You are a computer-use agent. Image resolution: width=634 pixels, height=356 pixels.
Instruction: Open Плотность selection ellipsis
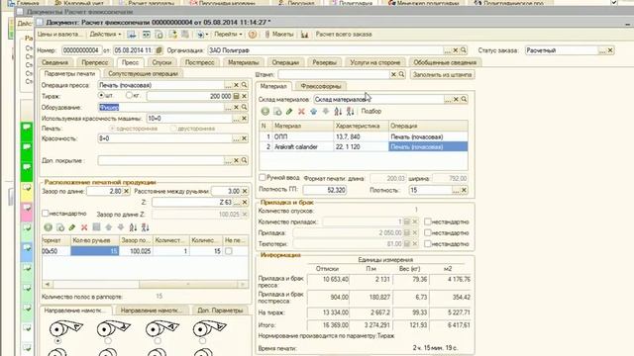pyautogui.click(x=456, y=190)
